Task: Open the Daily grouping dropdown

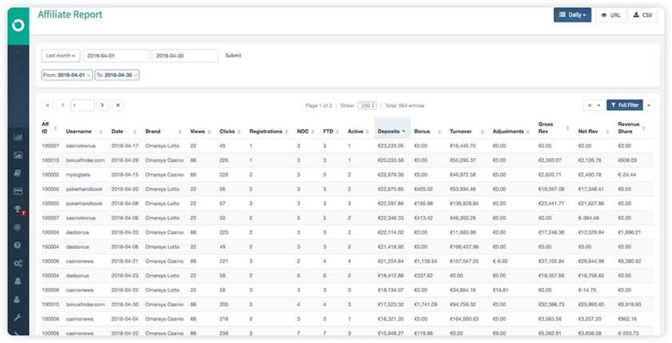Action: (x=572, y=15)
